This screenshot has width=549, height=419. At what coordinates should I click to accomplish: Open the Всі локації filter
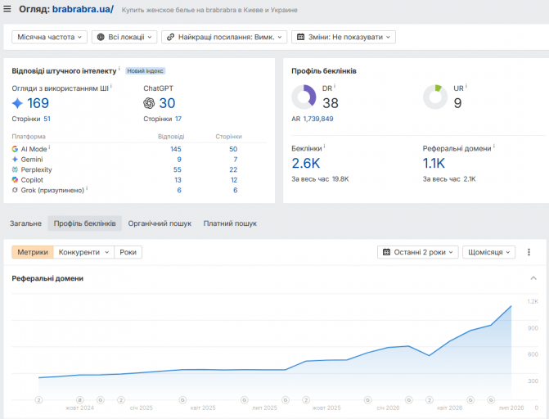[x=124, y=37]
